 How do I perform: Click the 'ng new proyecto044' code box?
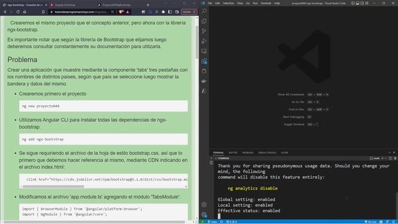point(104,106)
